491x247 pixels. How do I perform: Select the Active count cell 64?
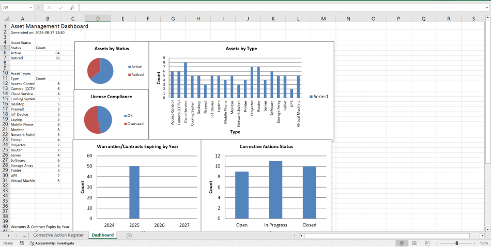[x=48, y=53]
